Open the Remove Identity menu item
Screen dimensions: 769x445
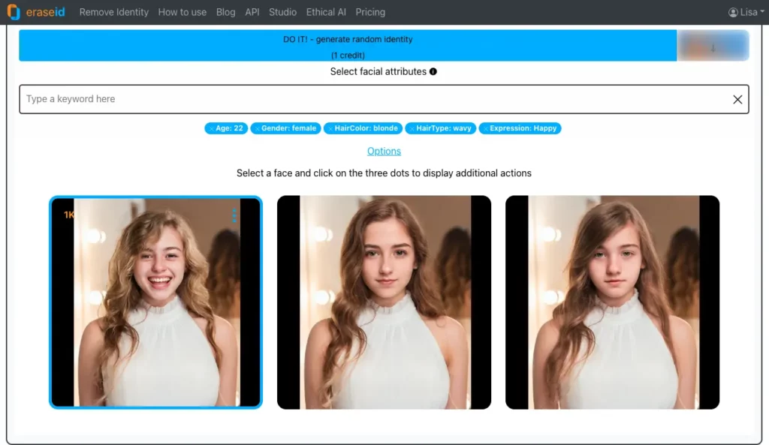point(113,12)
